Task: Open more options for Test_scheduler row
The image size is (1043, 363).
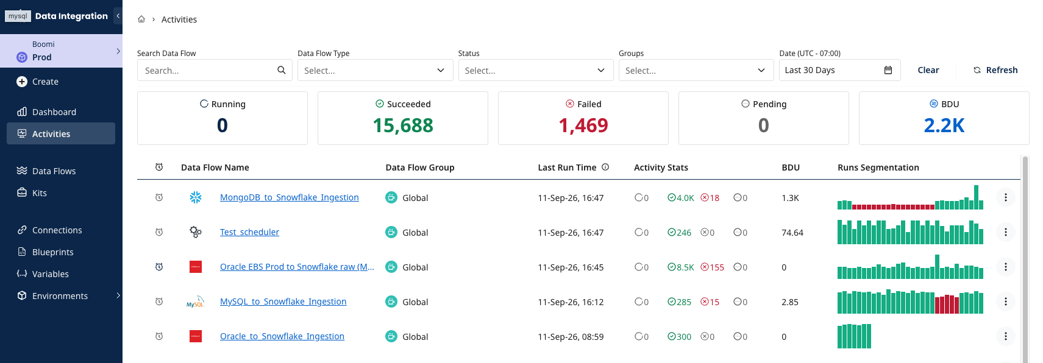Action: click(x=1005, y=232)
